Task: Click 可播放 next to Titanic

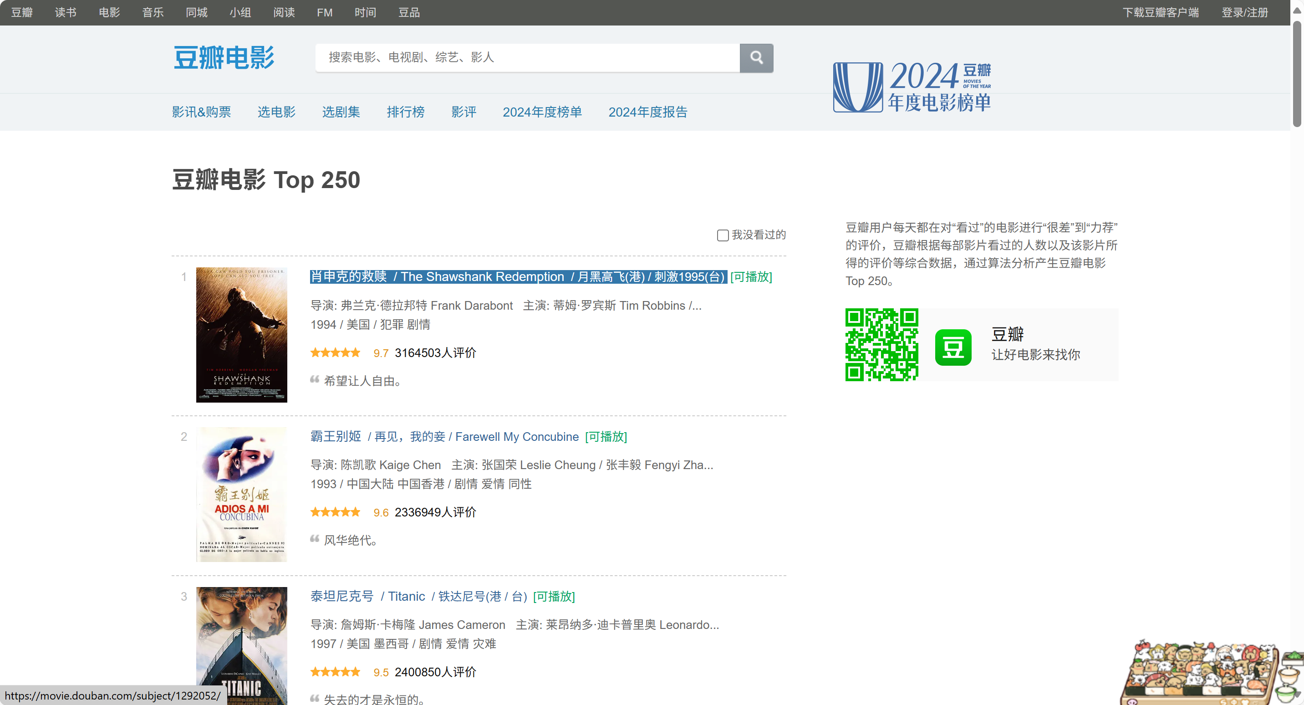Action: click(554, 596)
